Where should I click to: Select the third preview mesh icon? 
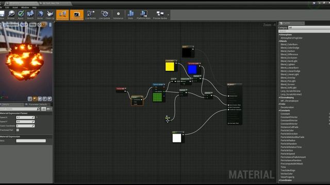coord(40,99)
